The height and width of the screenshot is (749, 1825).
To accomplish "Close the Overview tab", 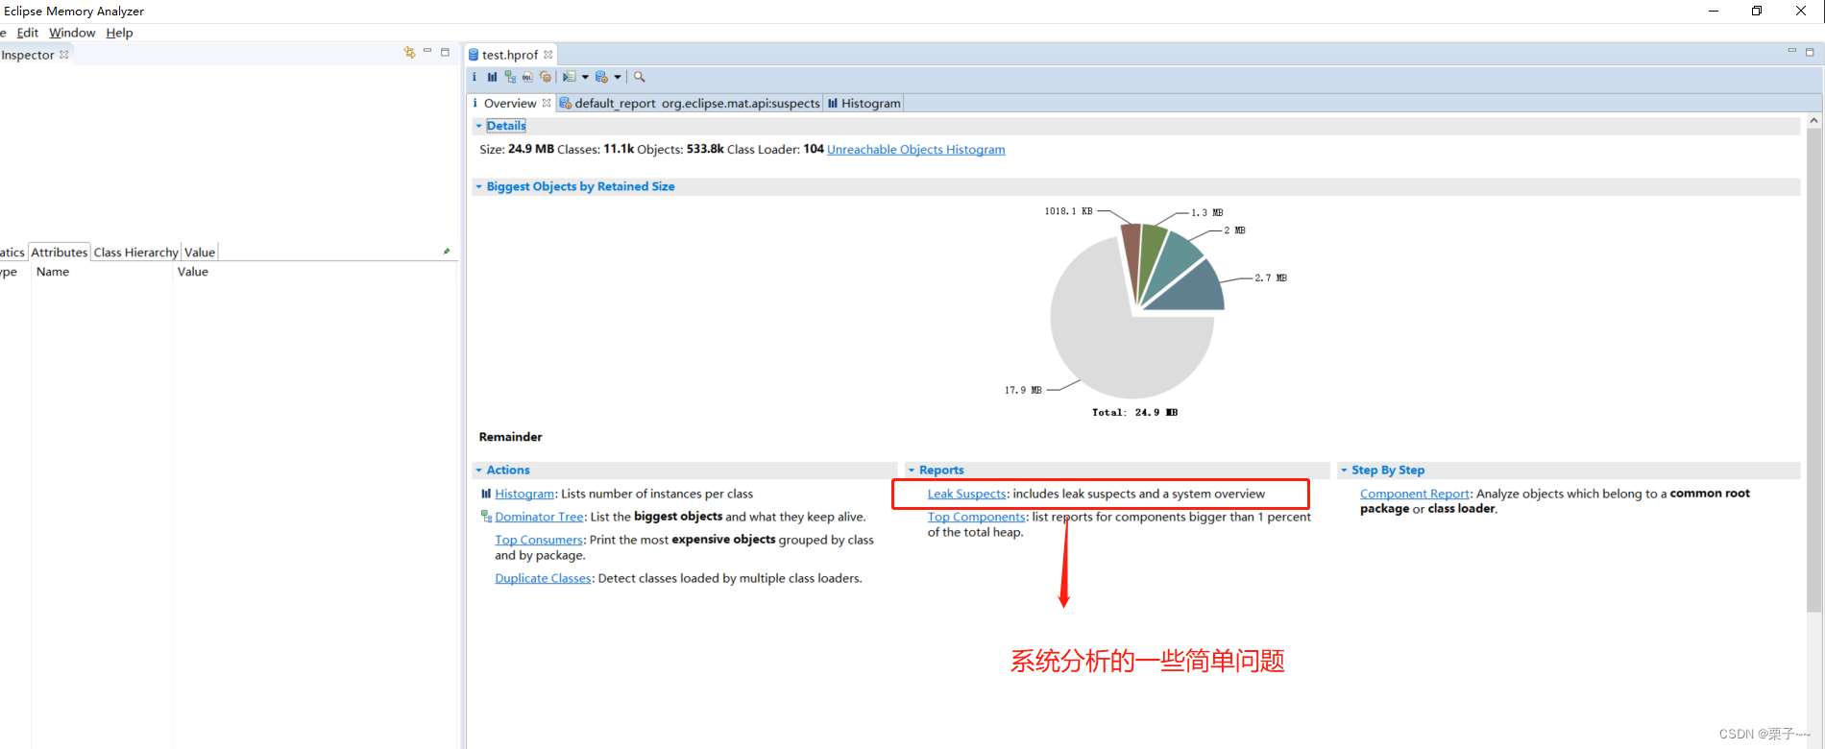I will tap(547, 103).
